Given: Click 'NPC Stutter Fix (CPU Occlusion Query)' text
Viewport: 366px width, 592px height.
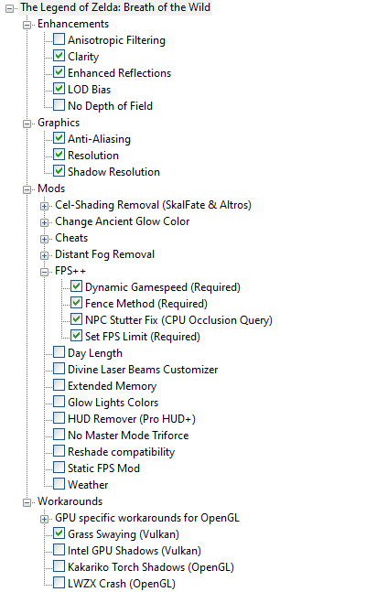Looking at the screenshot, I should tap(178, 320).
